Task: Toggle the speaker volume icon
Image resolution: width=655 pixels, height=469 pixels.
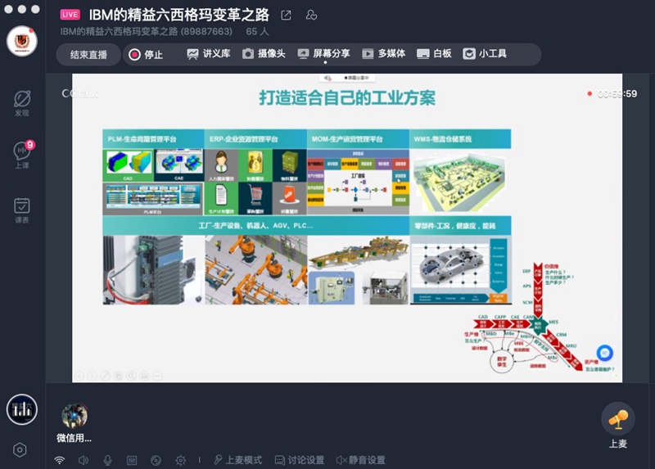Action: tap(84, 460)
